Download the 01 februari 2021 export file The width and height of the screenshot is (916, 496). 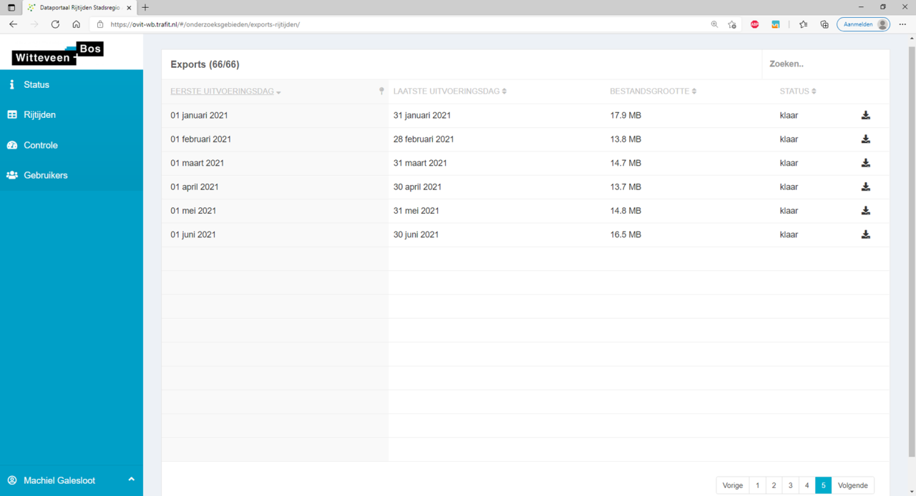(865, 139)
